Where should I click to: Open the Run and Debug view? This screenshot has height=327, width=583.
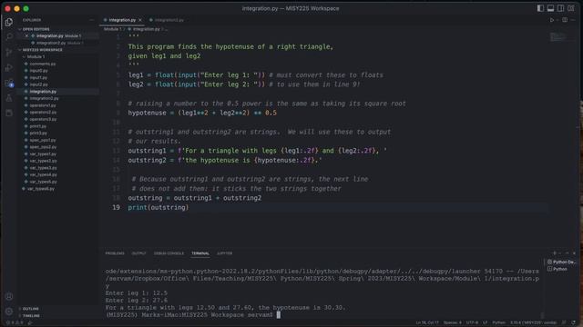9,68
